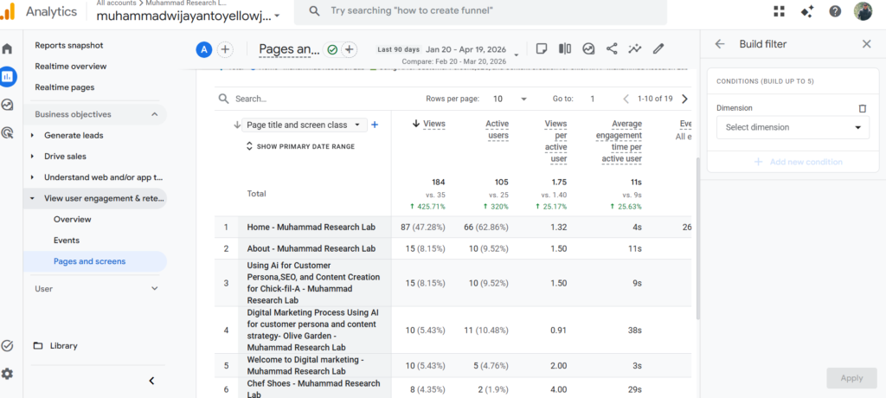This screenshot has height=398, width=886.
Task: Add secondary dimension with blue plus
Action: point(374,125)
